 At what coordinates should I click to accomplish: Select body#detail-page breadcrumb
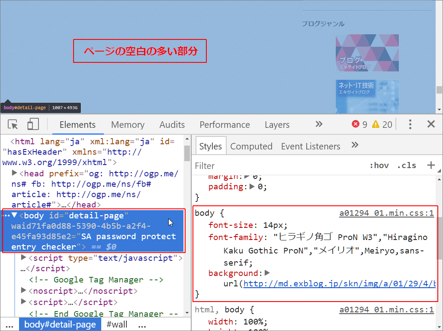tap(60, 325)
